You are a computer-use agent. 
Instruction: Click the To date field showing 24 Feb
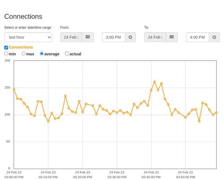point(155,37)
